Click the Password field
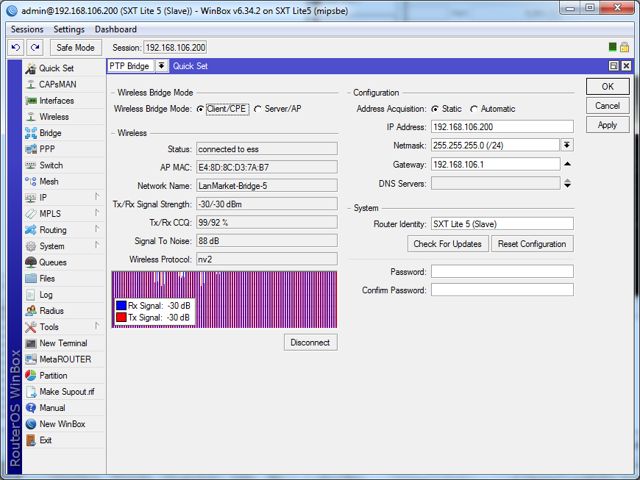The height and width of the screenshot is (480, 640). pos(502,271)
